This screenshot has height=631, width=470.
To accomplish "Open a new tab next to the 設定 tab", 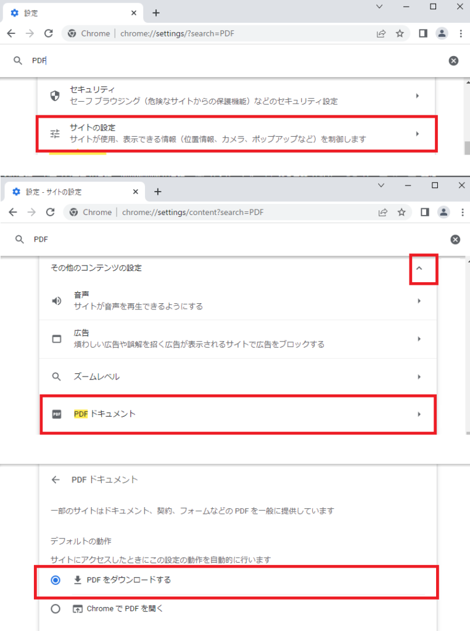I will pos(156,13).
